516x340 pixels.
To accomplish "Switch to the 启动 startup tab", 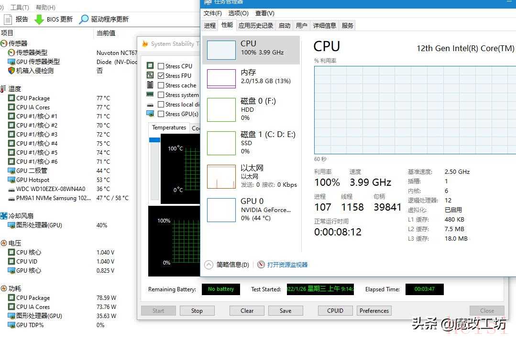I will (285, 26).
